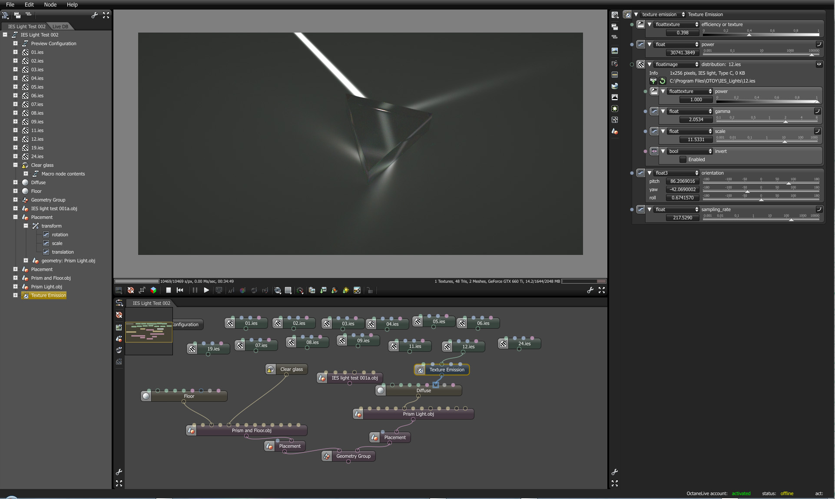Click the stop render button
The width and height of the screenshot is (835, 499).
168,290
